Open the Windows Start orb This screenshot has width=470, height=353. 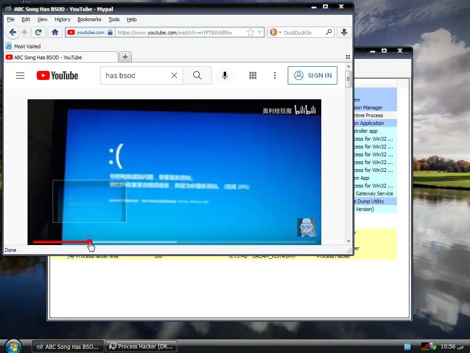[x=13, y=346]
